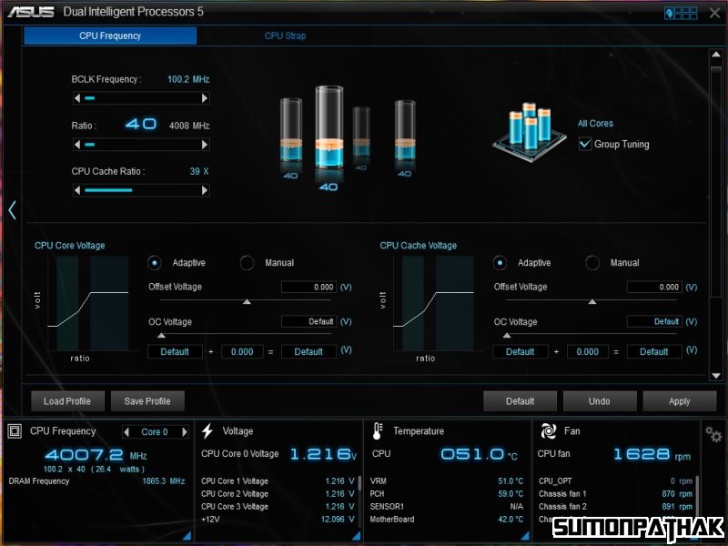This screenshot has height=546, width=728.
Task: Select Adaptive mode for CPU Cache Voltage
Action: coord(500,263)
